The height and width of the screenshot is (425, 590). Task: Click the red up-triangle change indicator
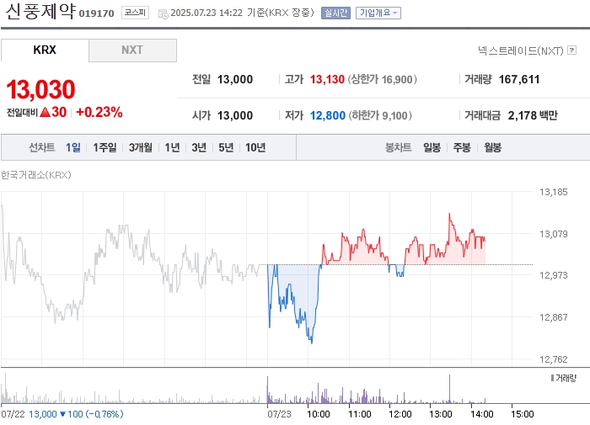pos(45,112)
